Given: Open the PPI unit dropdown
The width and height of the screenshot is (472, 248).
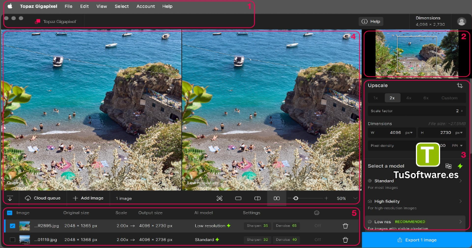Looking at the screenshot, I should click(457, 145).
